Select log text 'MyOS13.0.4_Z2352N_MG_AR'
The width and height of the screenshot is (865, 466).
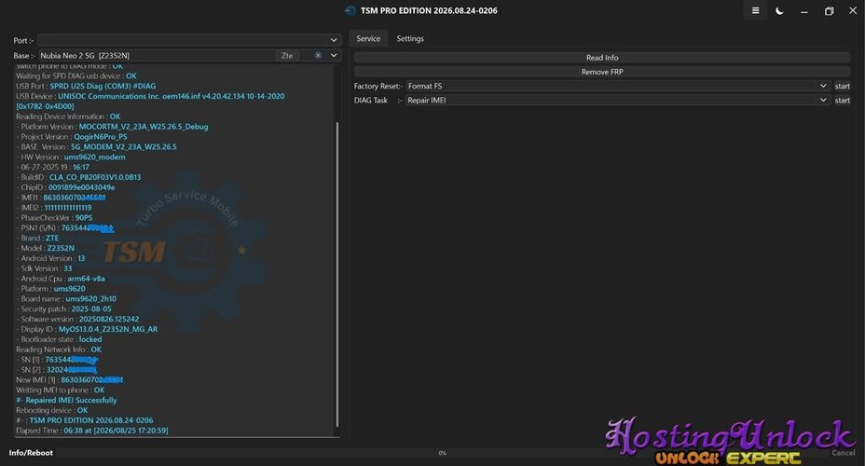click(108, 329)
